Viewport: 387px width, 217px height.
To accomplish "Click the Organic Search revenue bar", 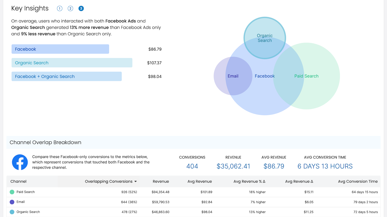I will (72, 63).
